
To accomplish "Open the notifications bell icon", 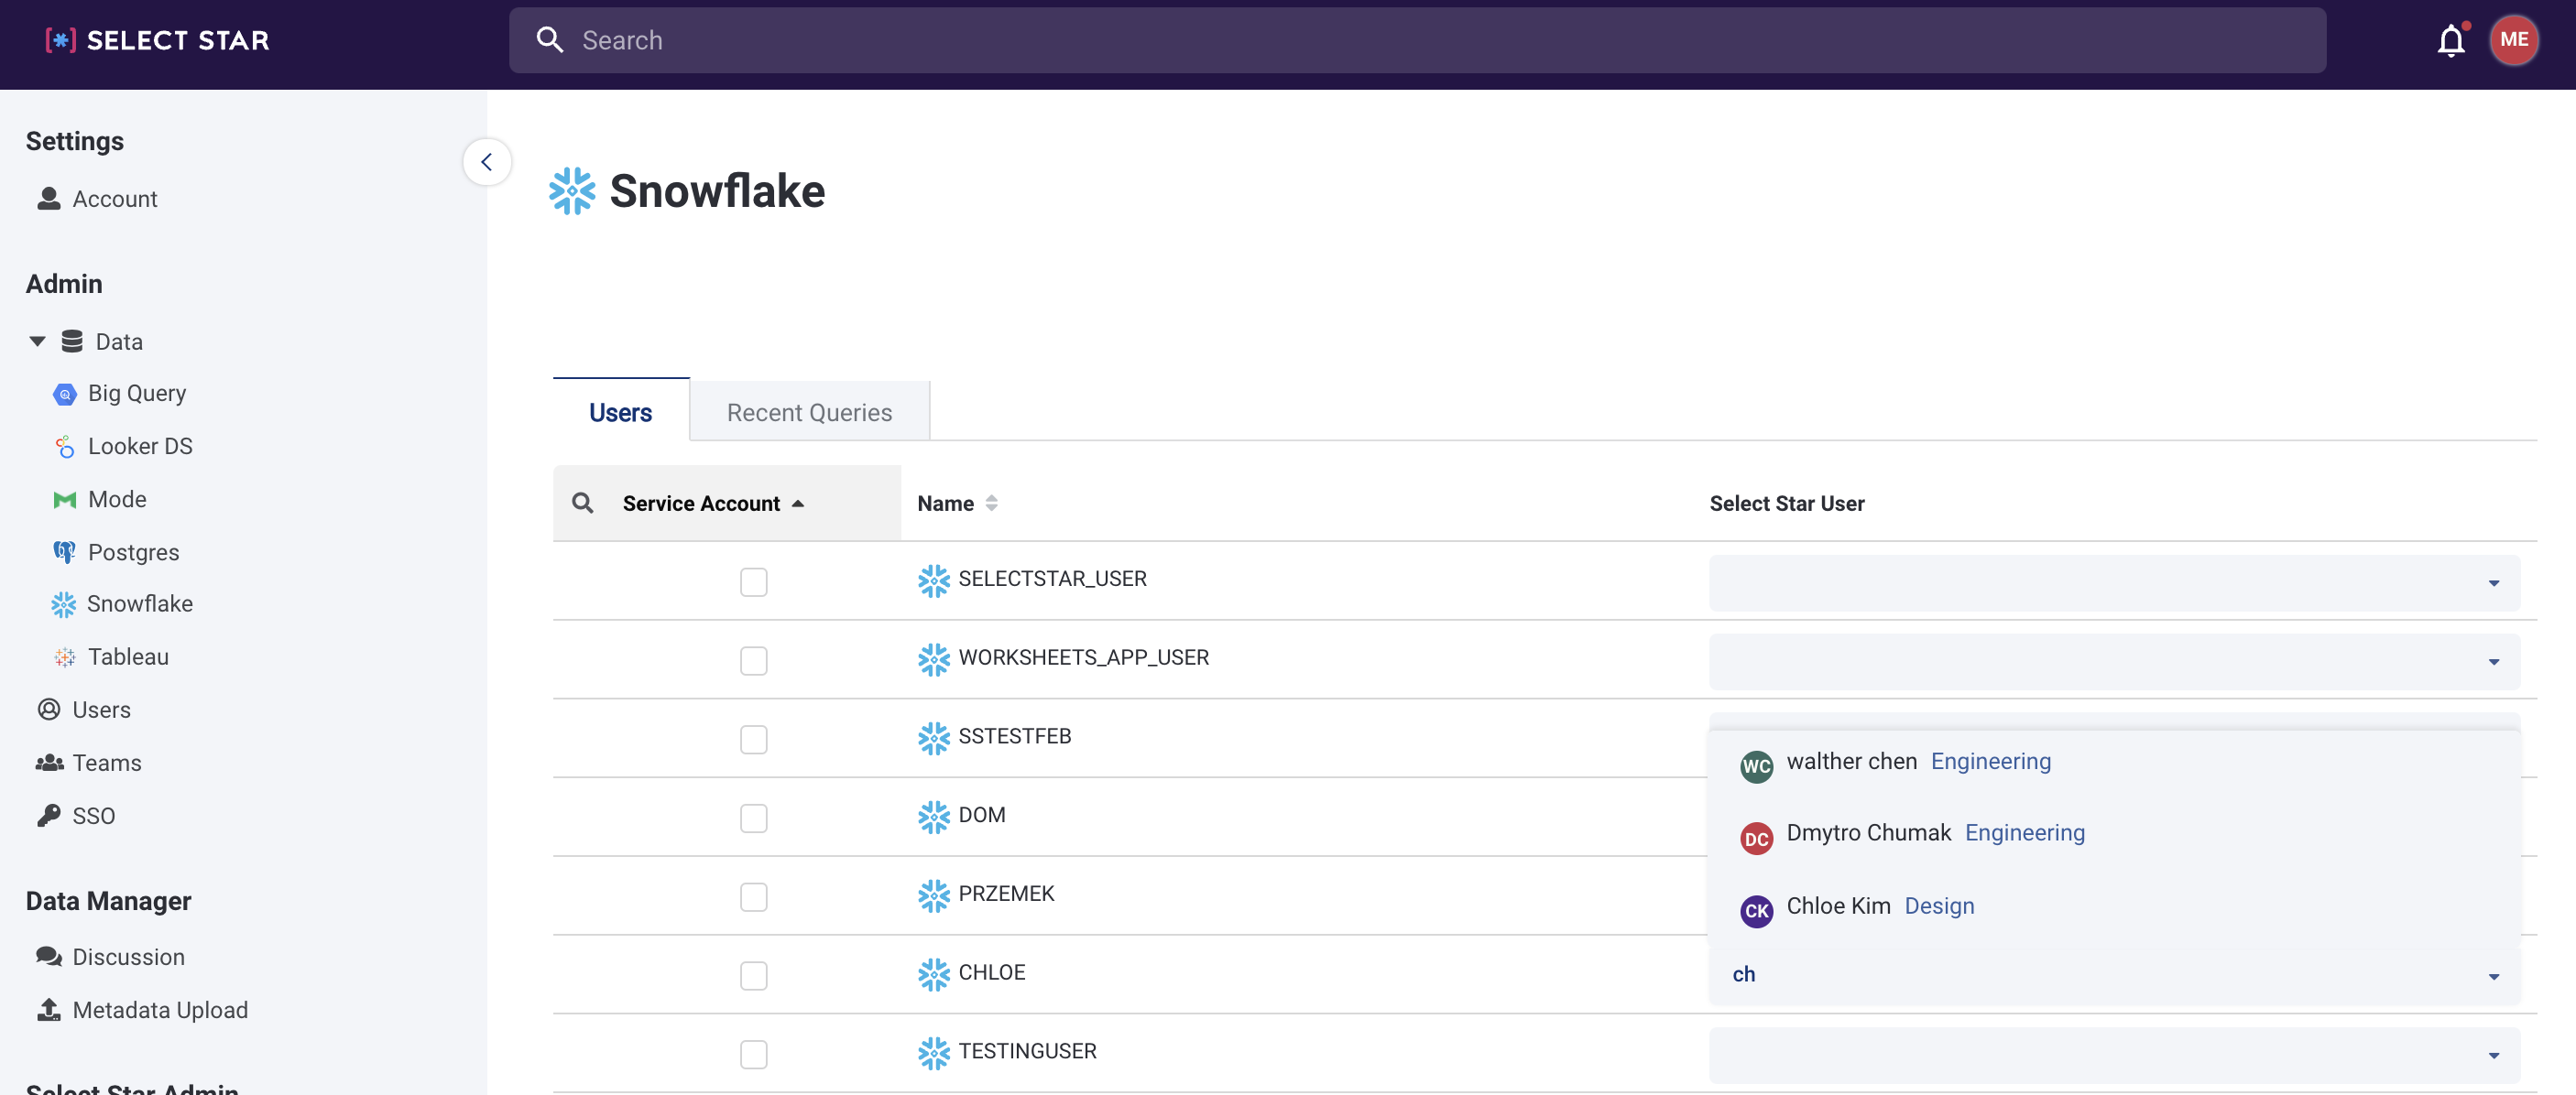I will tap(2450, 41).
